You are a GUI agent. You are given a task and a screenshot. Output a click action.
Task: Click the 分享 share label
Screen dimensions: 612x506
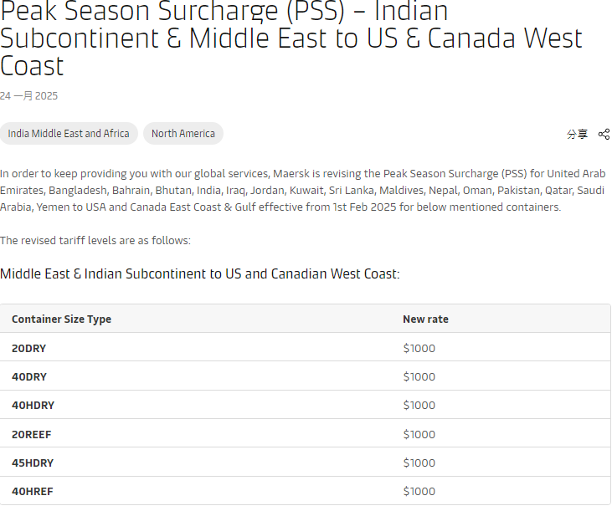tap(577, 134)
